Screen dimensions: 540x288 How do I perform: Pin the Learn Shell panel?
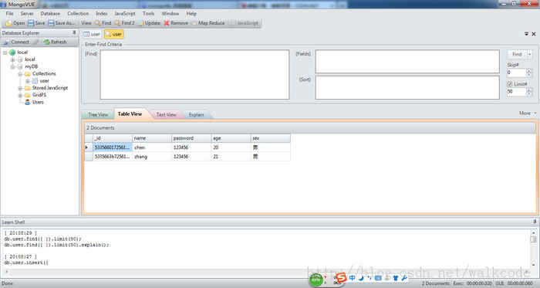[x=535, y=222]
